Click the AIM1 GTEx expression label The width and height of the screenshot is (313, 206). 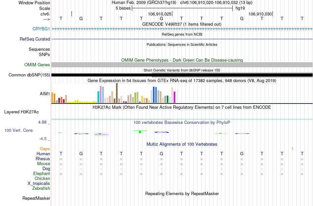click(45, 94)
